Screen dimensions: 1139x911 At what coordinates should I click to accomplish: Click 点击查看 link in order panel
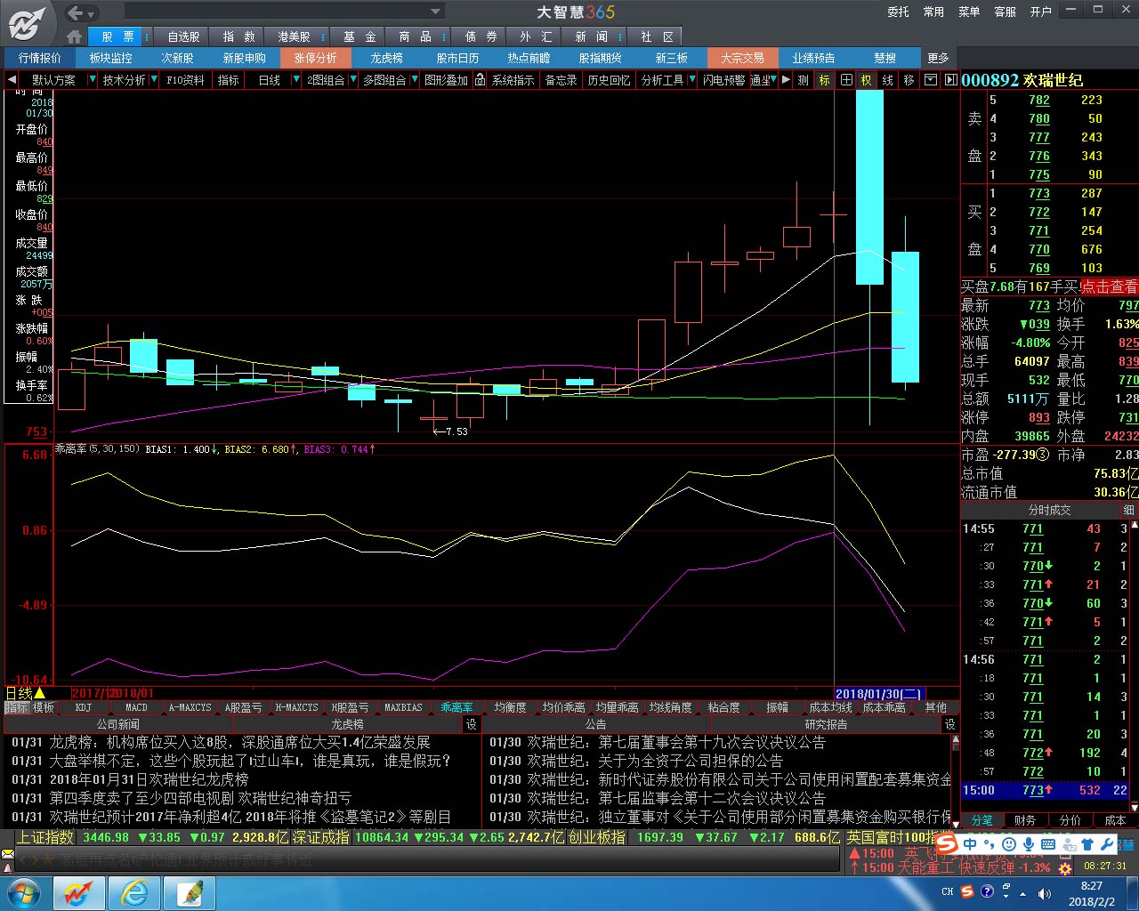tap(1109, 286)
